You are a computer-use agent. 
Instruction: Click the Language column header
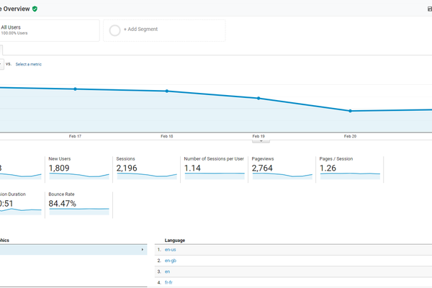(175, 240)
